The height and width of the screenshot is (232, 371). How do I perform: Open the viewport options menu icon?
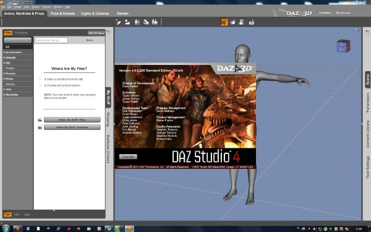pos(357,30)
